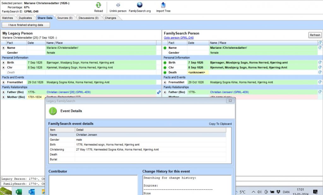Select the Share Data tab
This screenshot has width=323, height=195.
45,18
